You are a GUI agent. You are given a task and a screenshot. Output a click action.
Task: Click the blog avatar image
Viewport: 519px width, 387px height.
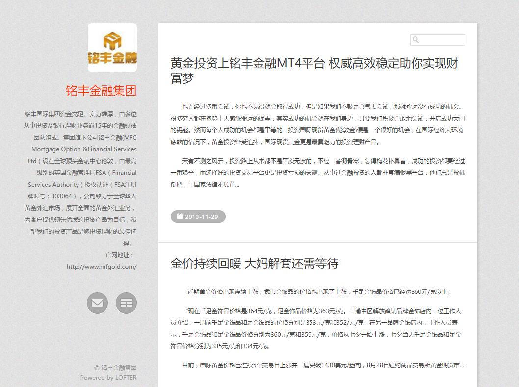click(112, 47)
